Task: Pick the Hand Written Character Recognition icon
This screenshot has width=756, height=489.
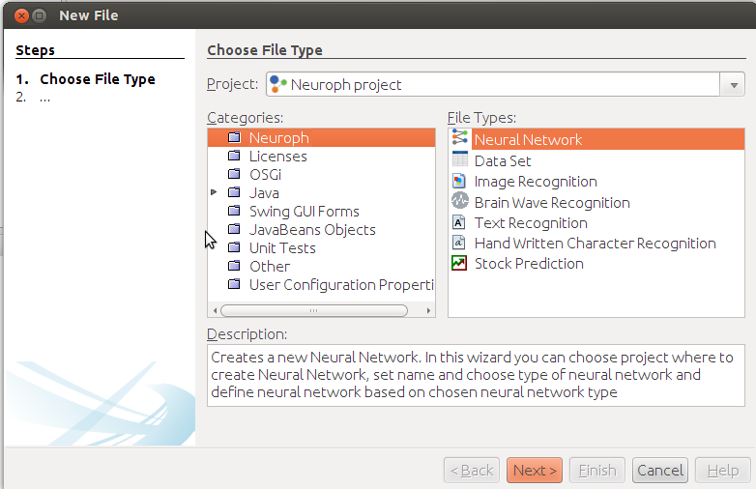Action: (x=460, y=243)
